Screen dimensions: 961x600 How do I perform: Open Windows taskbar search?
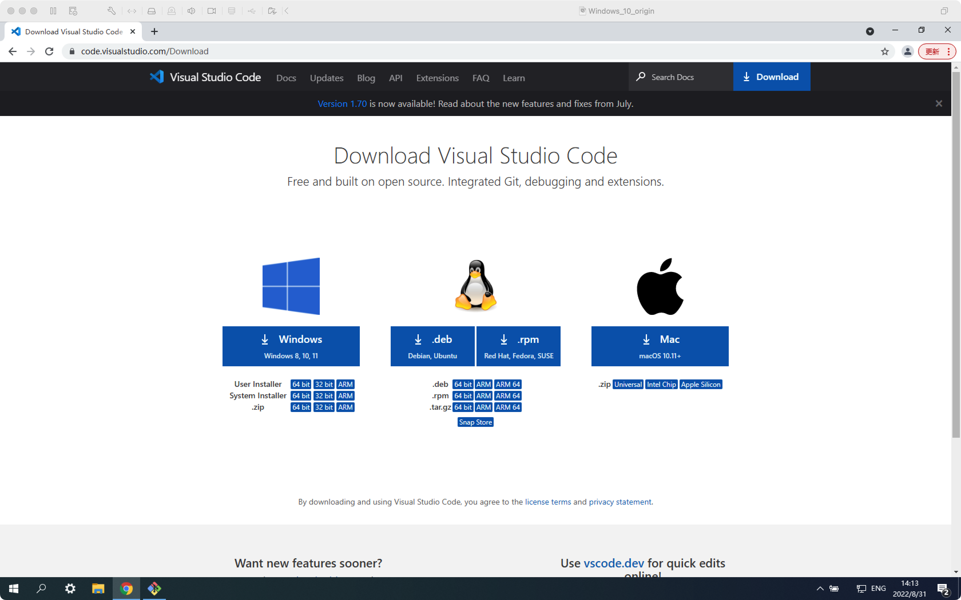41,589
